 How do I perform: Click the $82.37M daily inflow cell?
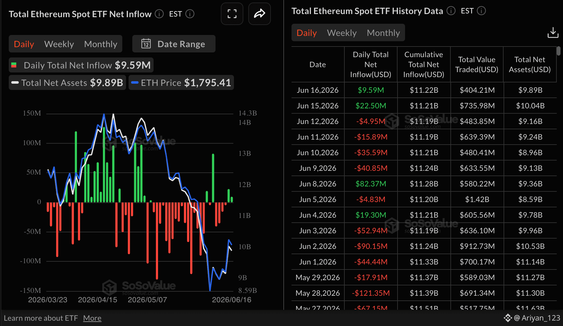(x=371, y=184)
